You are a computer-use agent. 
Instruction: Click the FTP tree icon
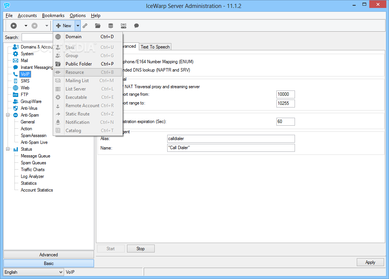click(x=16, y=95)
